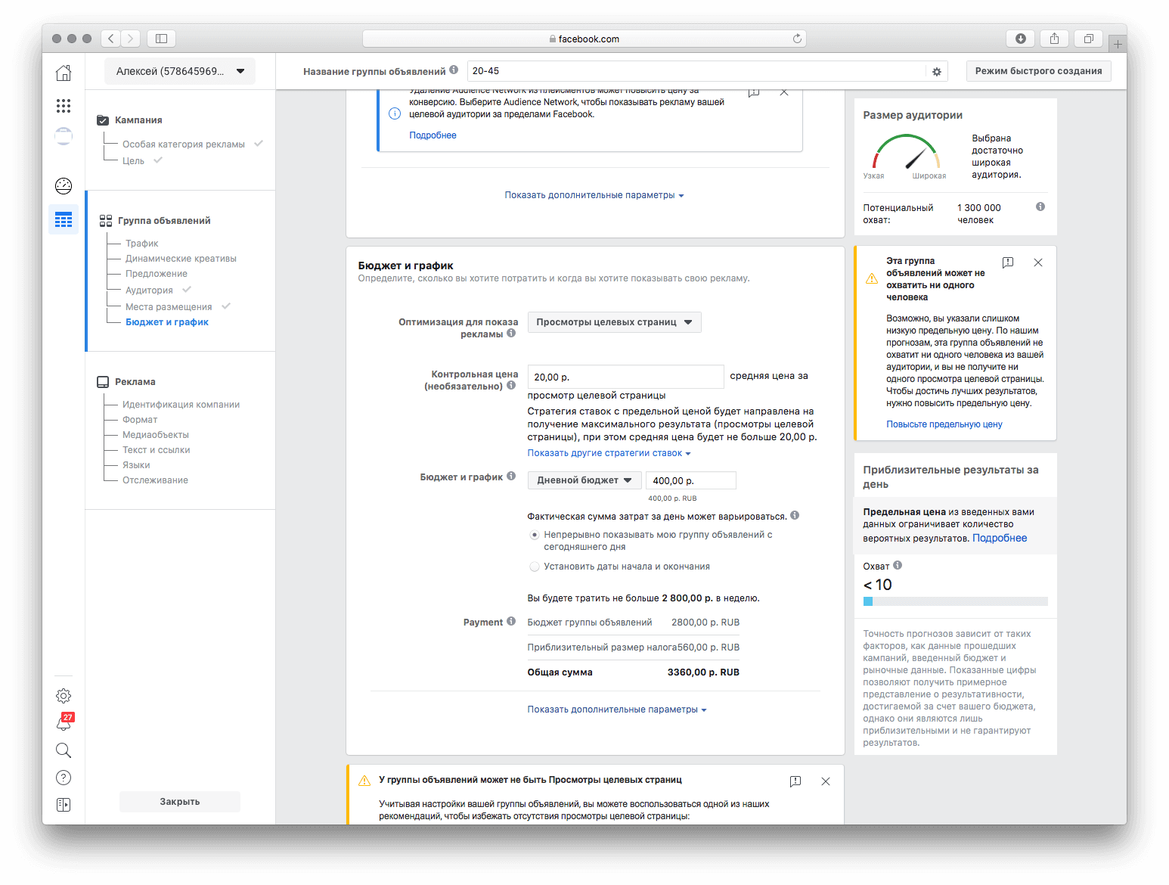
Task: Open the search magnifier in sidebar
Action: pos(64,750)
